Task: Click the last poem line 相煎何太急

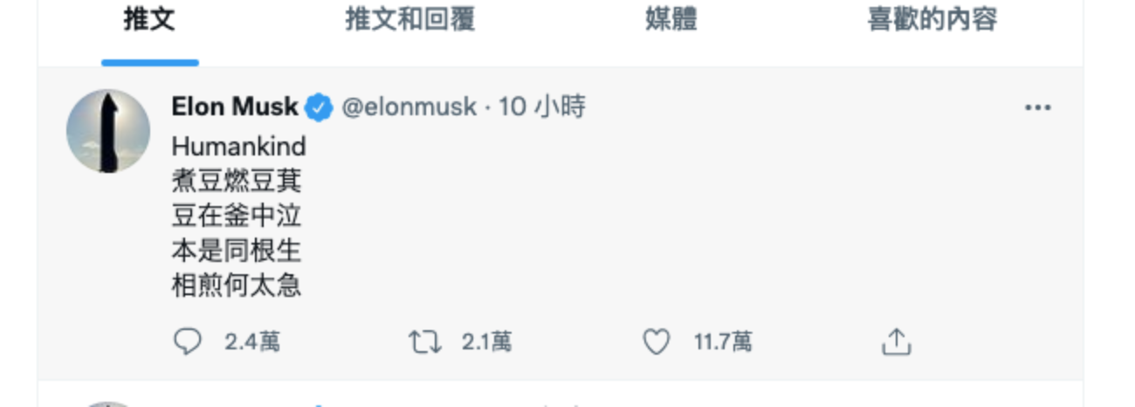Action: click(x=237, y=286)
